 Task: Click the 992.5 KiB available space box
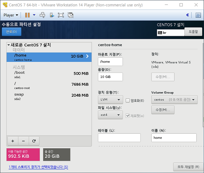coord(23,155)
